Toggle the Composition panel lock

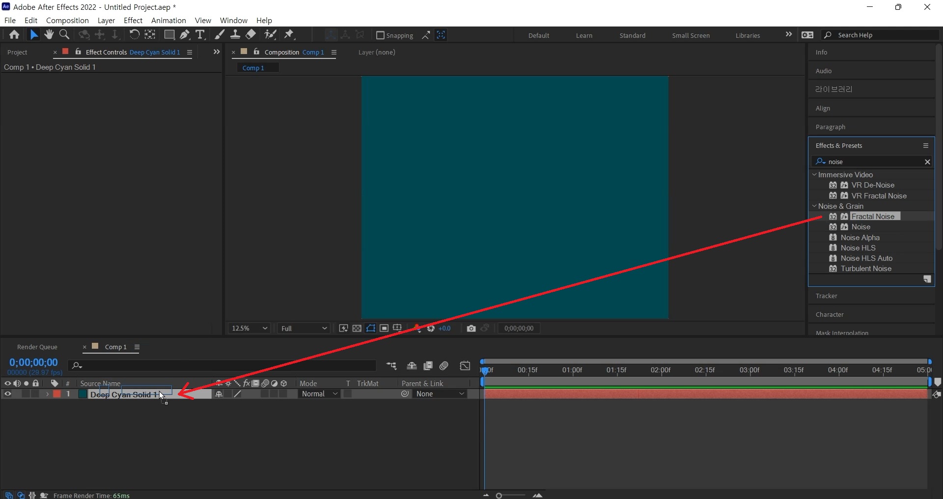tap(256, 52)
